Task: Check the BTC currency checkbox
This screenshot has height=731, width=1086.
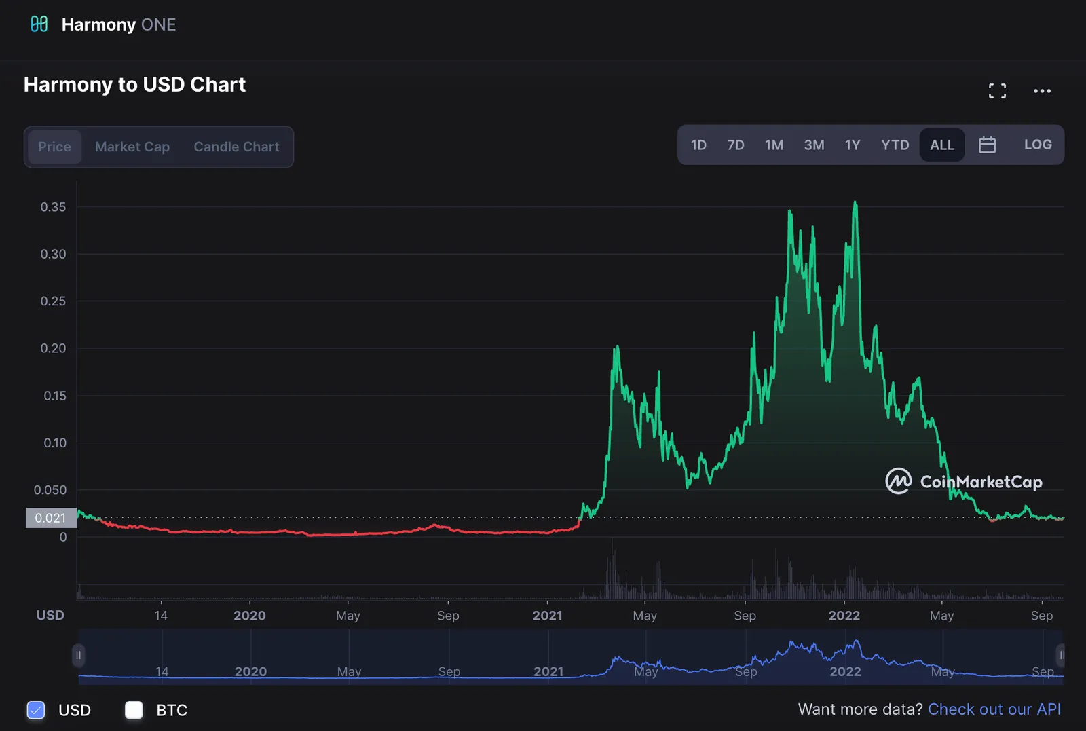Action: [134, 710]
